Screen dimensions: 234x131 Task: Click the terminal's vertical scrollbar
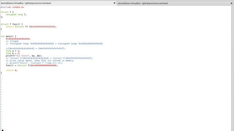233,68
